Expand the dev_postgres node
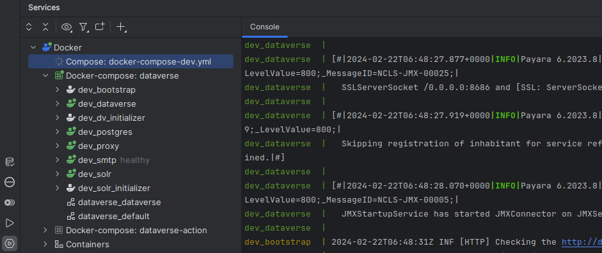 [x=58, y=132]
